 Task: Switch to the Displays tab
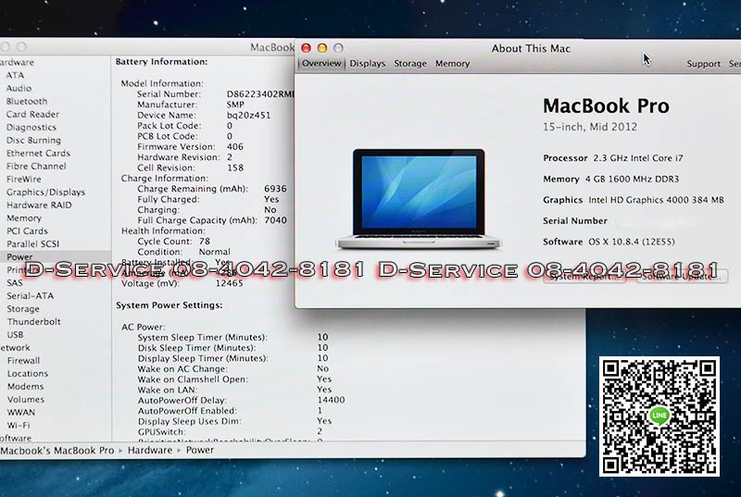[367, 64]
